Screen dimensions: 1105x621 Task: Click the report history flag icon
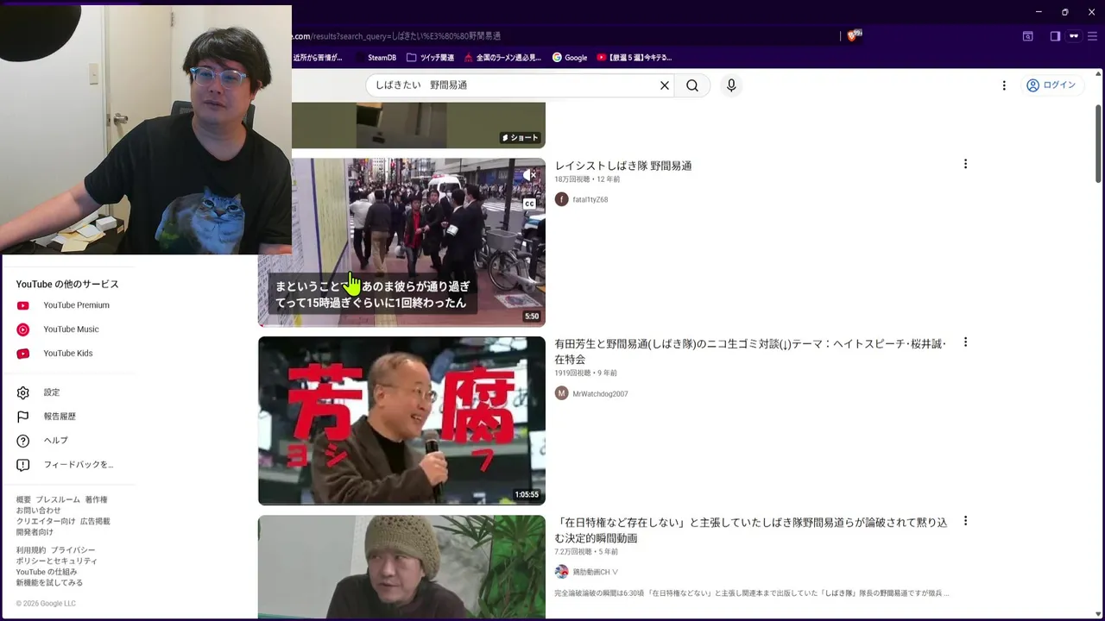(x=23, y=417)
